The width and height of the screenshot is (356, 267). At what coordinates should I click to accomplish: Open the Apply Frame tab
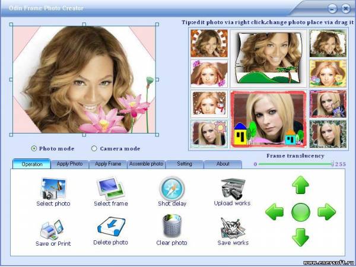108,164
